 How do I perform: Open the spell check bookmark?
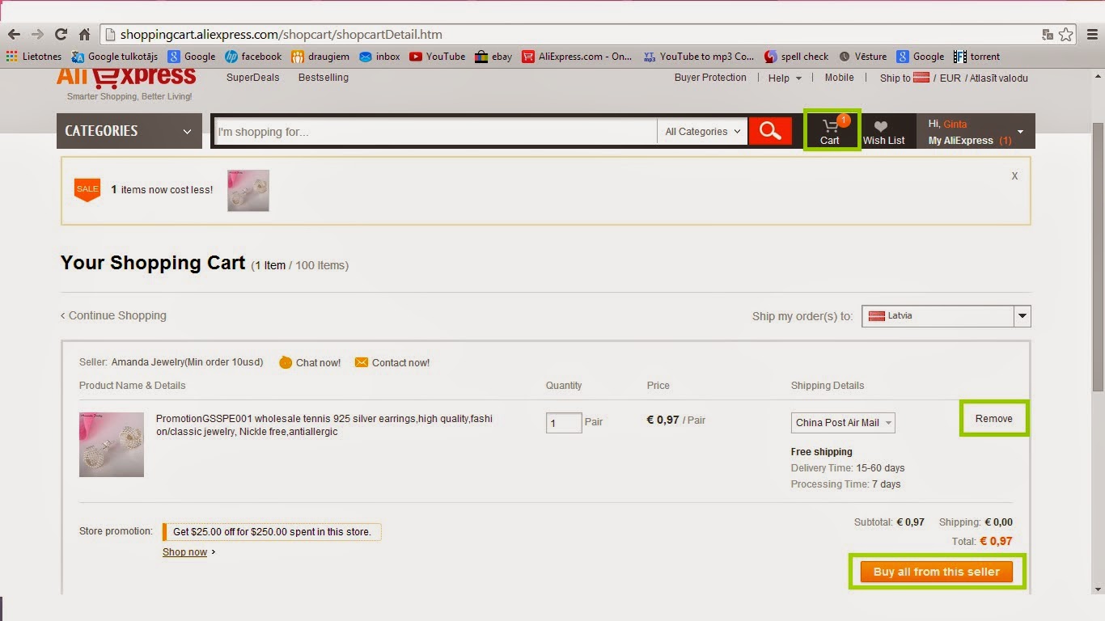tap(796, 57)
